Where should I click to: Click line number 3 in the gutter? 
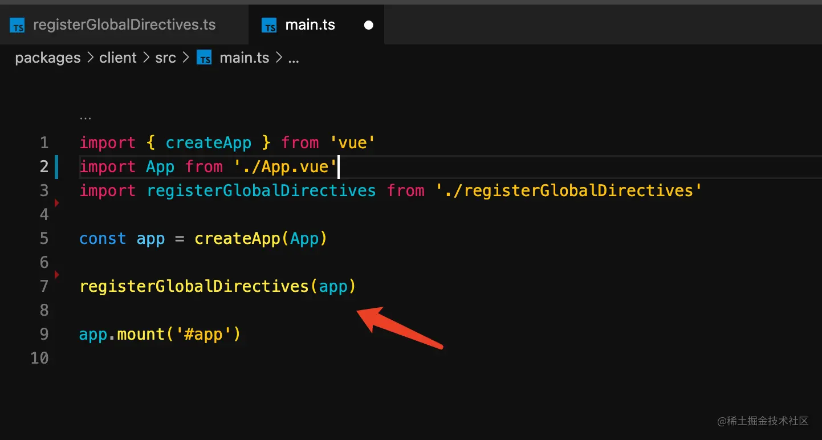44,190
